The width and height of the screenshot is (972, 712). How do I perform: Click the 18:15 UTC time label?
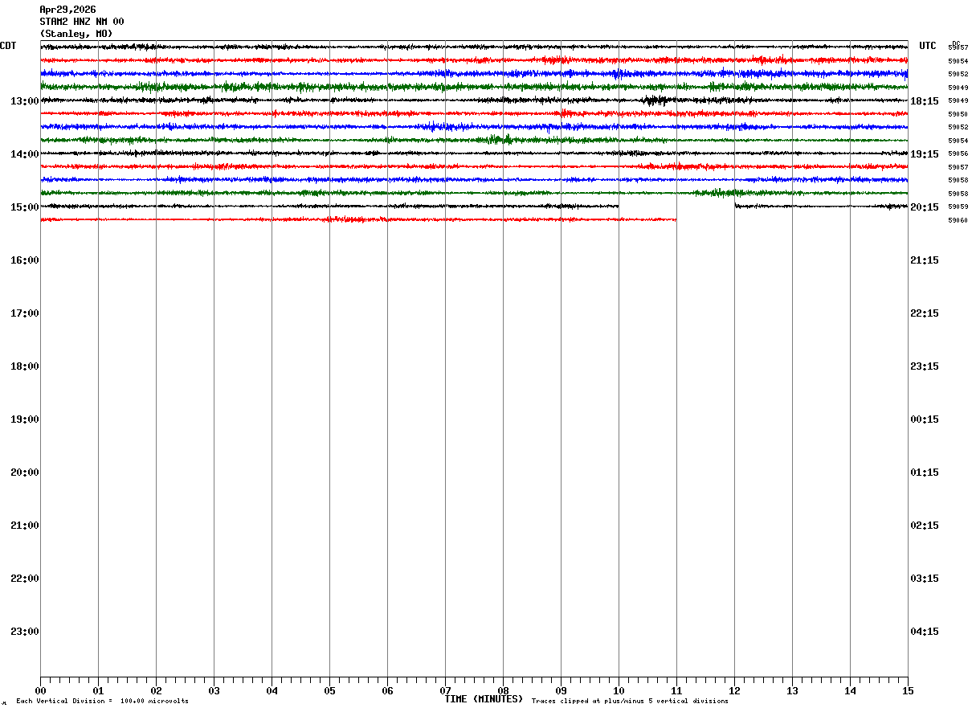[925, 101]
